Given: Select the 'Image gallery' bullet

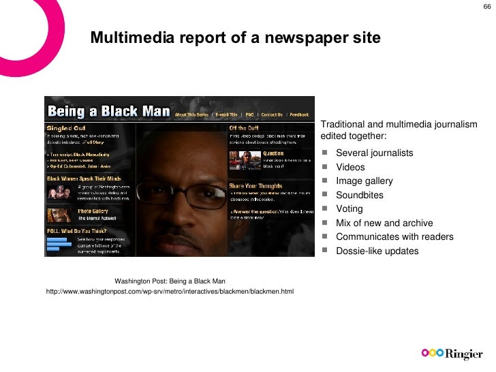Looking at the screenshot, I should click(x=365, y=181).
